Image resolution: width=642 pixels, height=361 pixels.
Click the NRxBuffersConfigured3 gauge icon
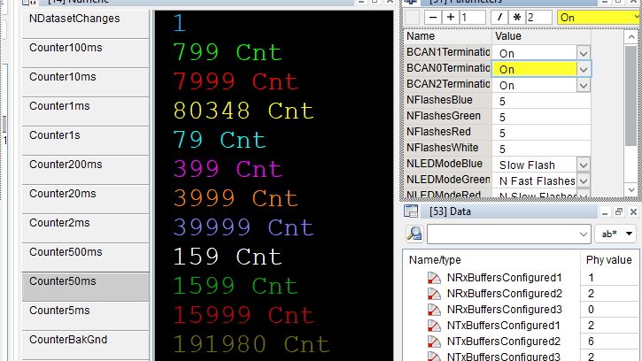434,310
